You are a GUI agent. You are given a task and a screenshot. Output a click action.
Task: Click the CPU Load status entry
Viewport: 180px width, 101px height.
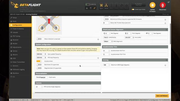[68, 100]
